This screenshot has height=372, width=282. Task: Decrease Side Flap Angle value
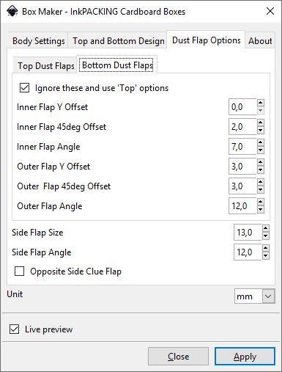click(266, 256)
